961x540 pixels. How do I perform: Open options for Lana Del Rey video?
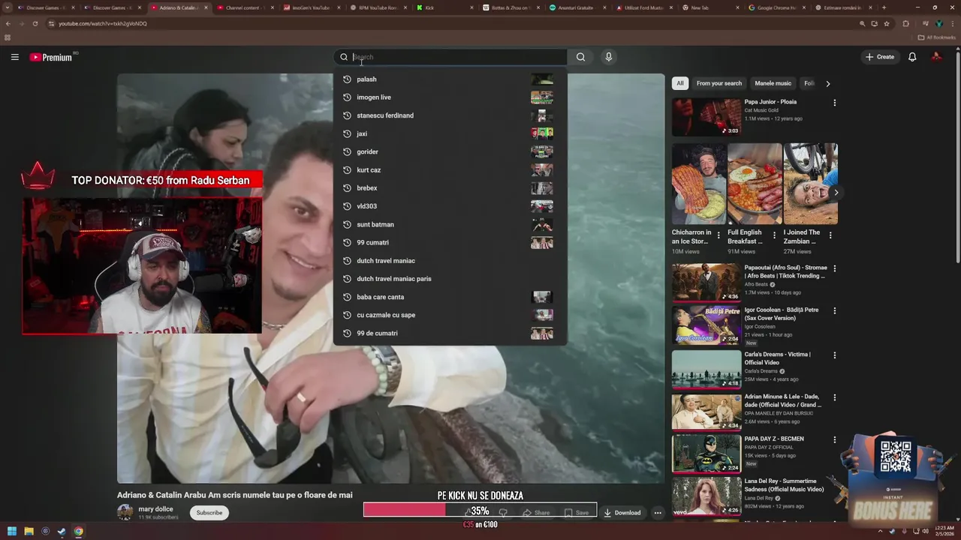[x=834, y=481]
